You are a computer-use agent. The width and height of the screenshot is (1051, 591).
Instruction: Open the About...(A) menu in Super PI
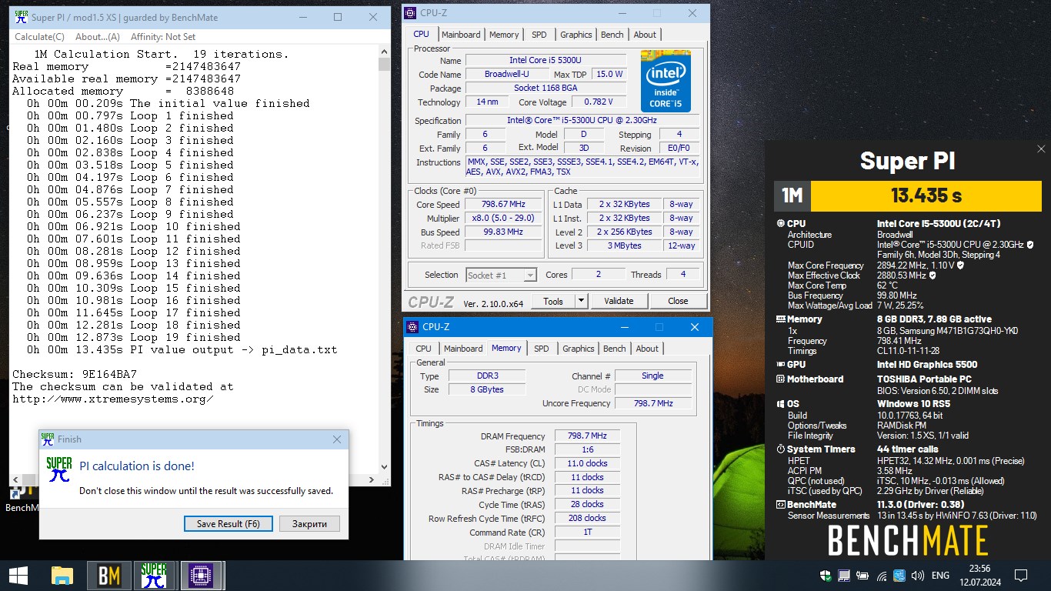[x=98, y=36]
